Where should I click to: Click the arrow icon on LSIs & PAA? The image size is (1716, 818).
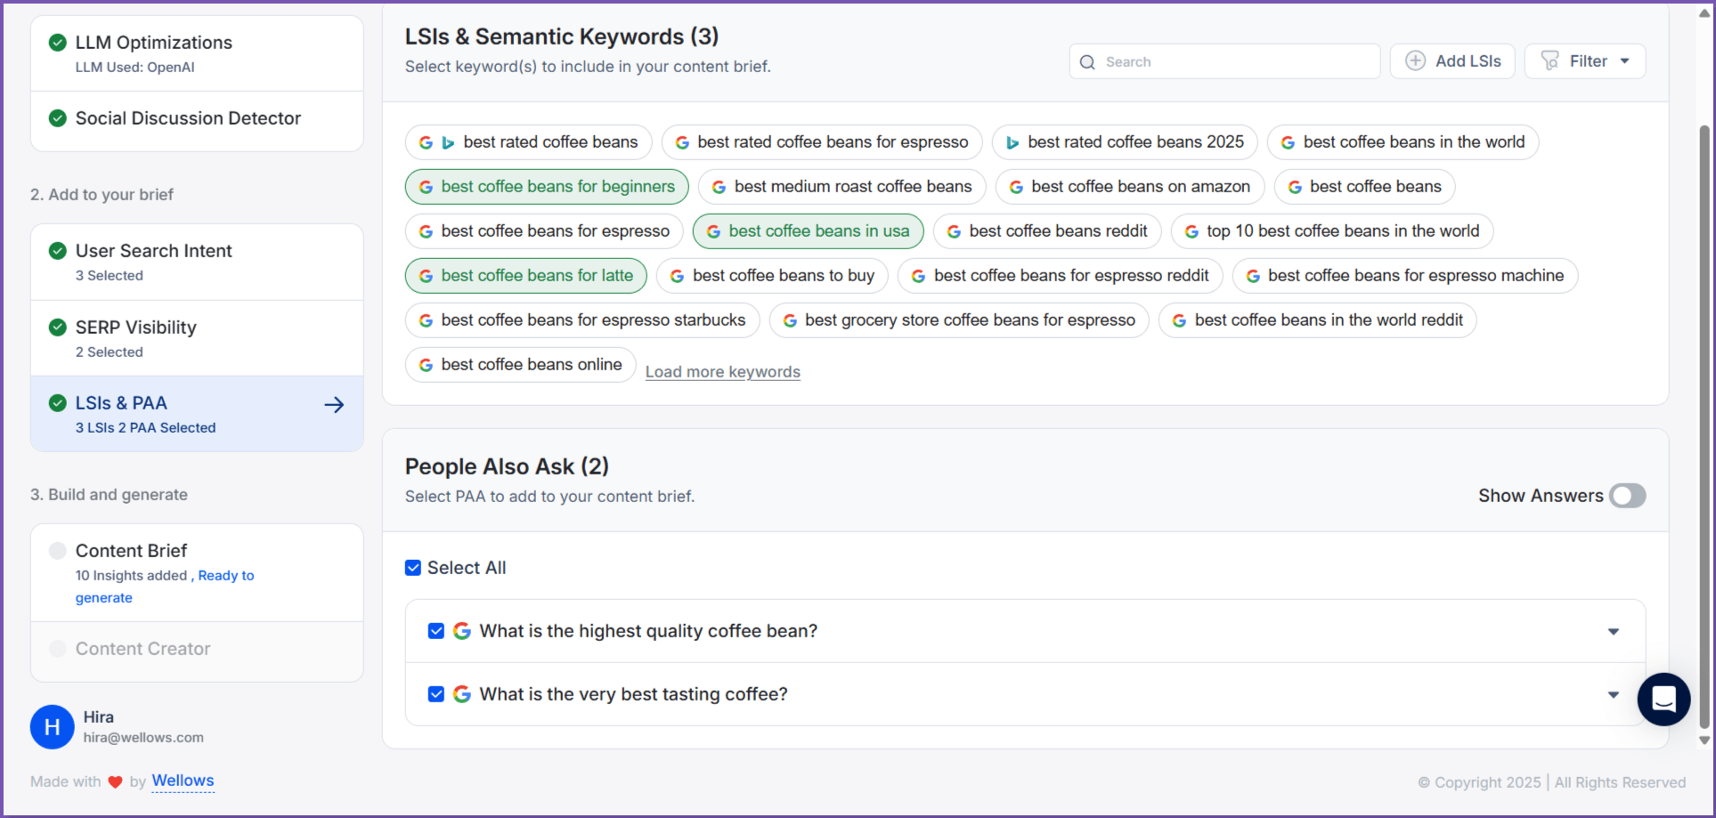[x=334, y=405]
